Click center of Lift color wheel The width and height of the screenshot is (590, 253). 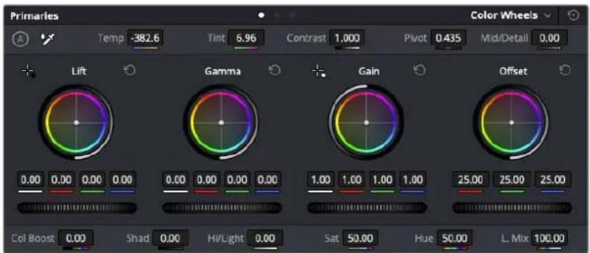[76, 122]
